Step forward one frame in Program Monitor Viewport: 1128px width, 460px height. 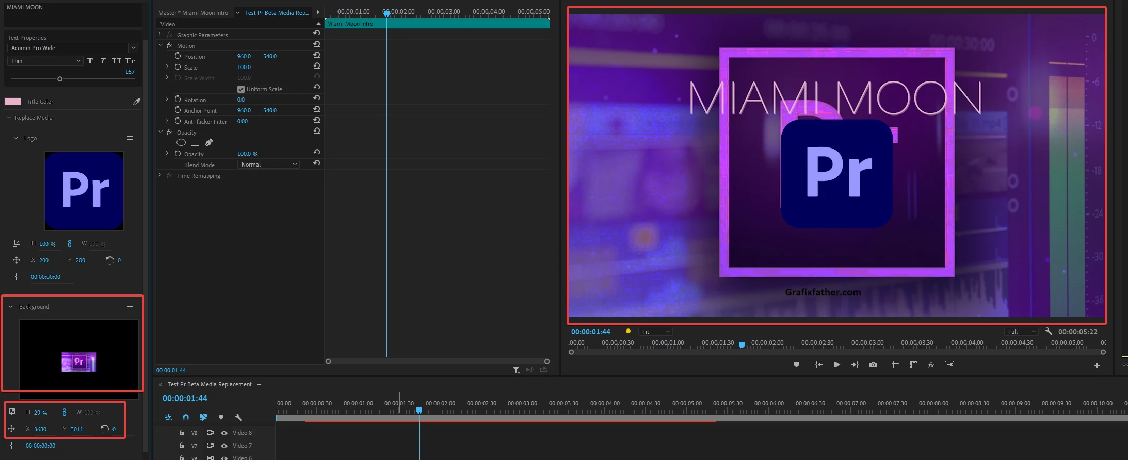click(x=855, y=365)
